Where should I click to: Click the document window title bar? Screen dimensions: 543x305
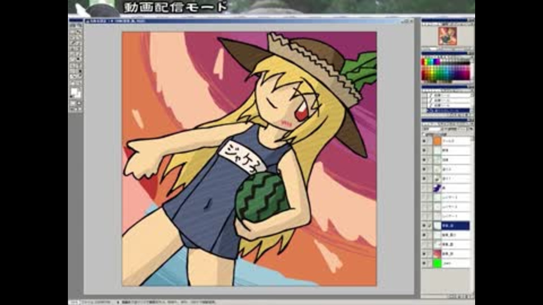[x=248, y=21]
